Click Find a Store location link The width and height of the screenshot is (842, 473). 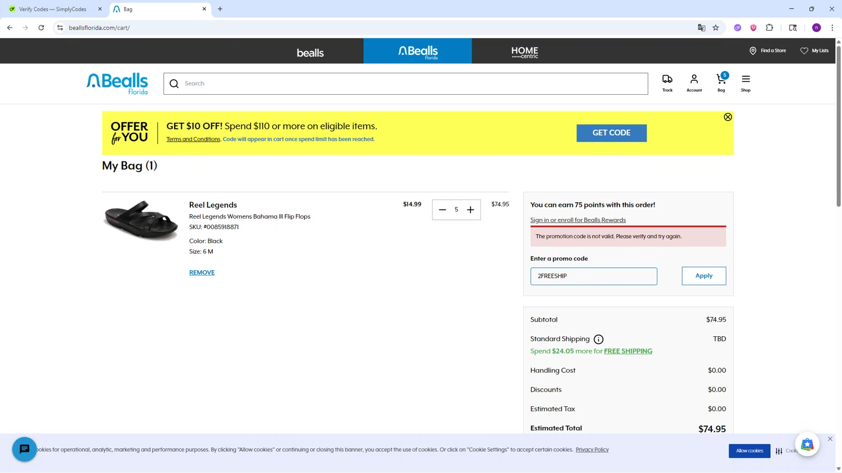click(767, 50)
